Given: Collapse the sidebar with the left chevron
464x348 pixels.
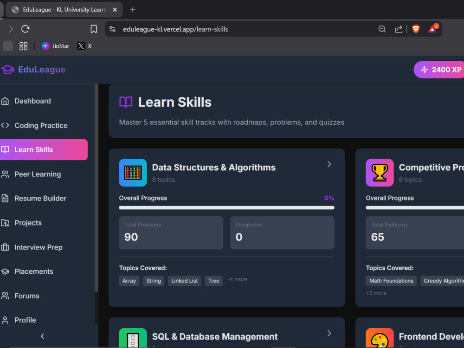Looking at the screenshot, I should (42, 336).
